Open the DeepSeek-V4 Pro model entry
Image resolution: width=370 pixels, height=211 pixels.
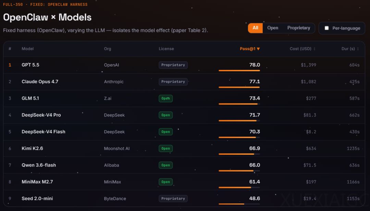(x=41, y=115)
